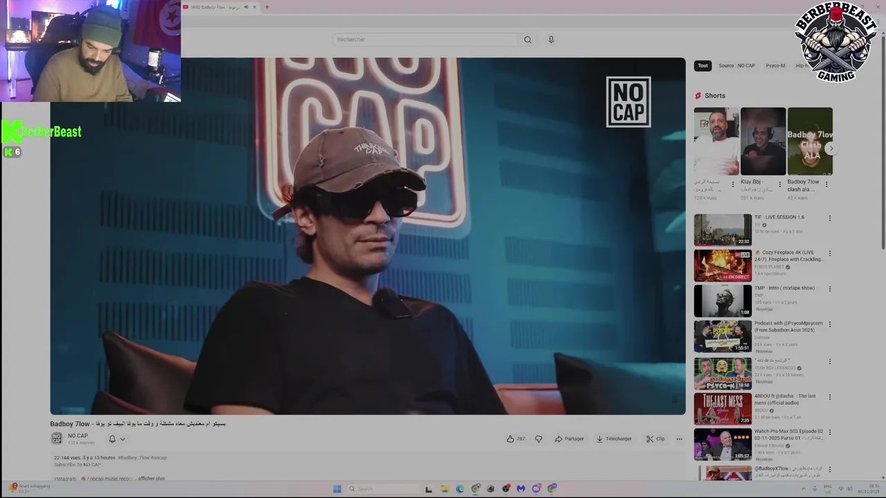Create a Clip with scissors button

pyautogui.click(x=656, y=439)
